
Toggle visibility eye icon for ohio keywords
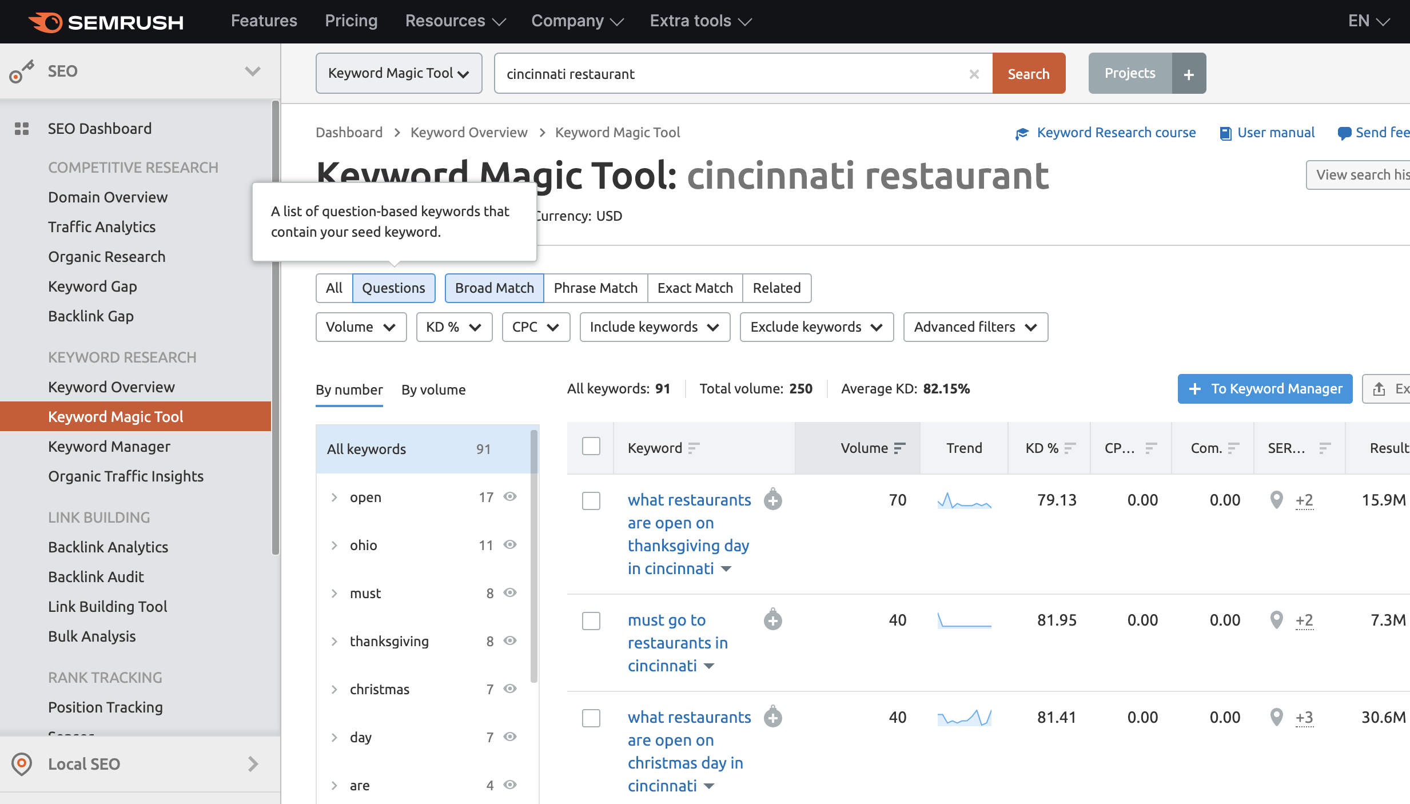tap(511, 544)
